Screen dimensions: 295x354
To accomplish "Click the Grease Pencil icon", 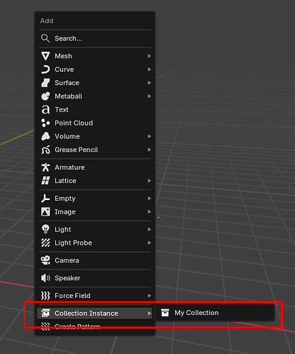I will click(x=45, y=150).
